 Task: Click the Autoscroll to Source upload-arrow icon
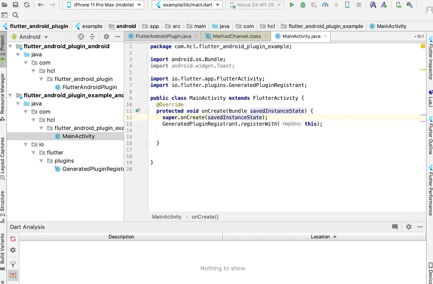coord(13,264)
